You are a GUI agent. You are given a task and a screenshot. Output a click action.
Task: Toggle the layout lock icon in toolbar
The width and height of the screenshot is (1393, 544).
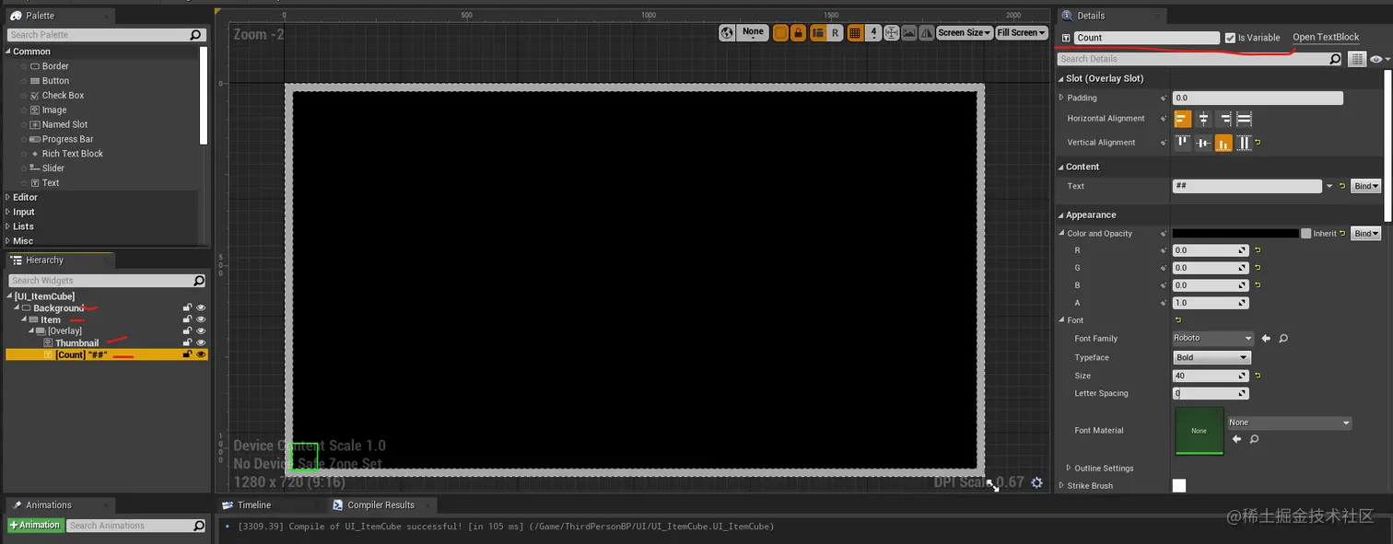(x=799, y=32)
